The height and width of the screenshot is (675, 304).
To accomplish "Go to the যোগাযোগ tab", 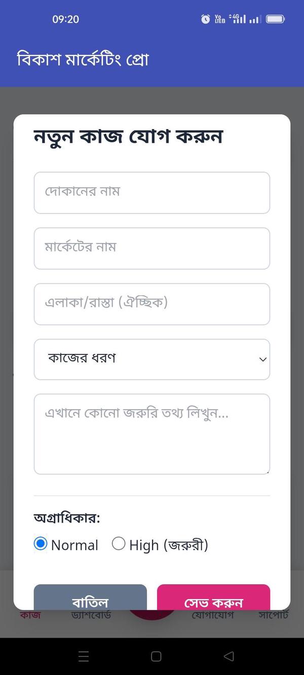I will click(x=213, y=614).
